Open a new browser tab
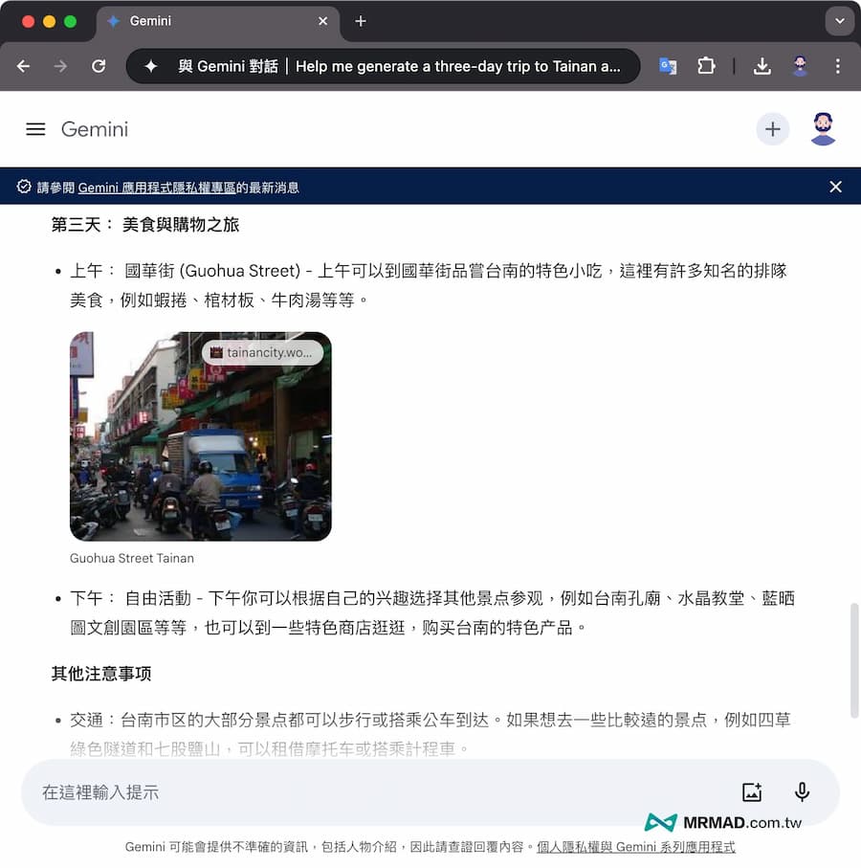The image size is (861, 868). pyautogui.click(x=361, y=21)
